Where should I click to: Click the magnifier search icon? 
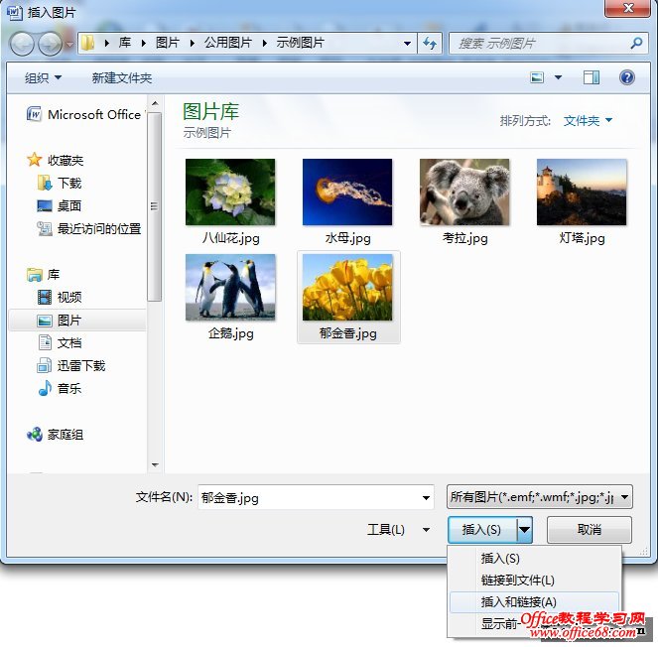click(636, 43)
